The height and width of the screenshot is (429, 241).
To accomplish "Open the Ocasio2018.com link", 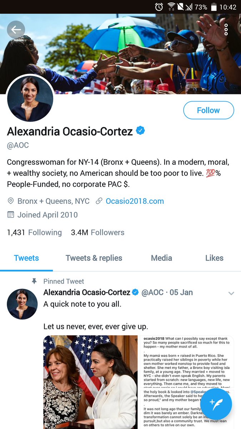I will click(135, 201).
